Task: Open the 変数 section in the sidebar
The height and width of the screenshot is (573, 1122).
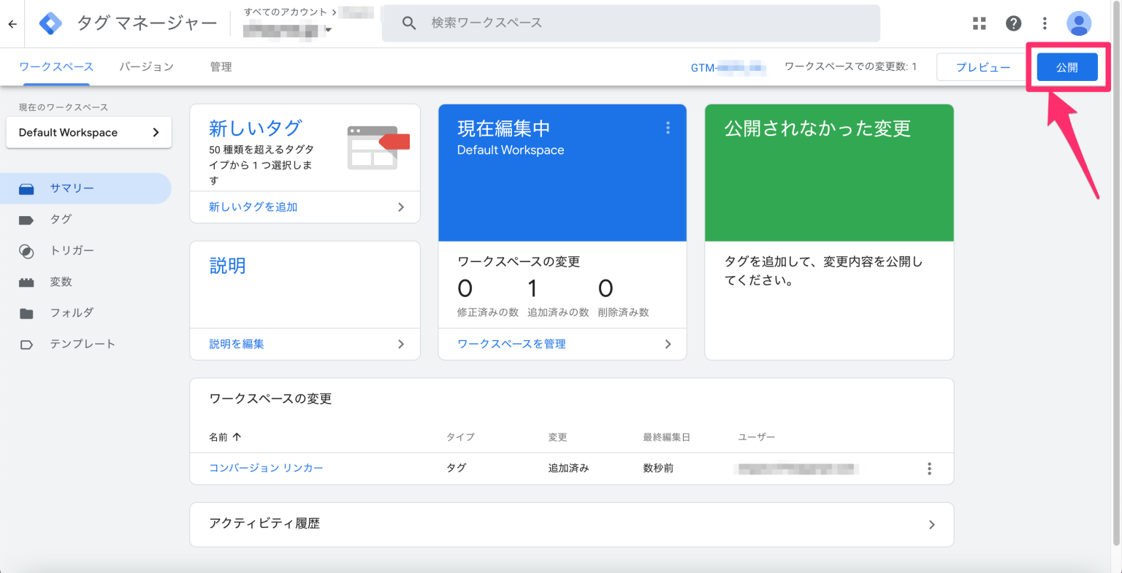Action: pyautogui.click(x=61, y=282)
